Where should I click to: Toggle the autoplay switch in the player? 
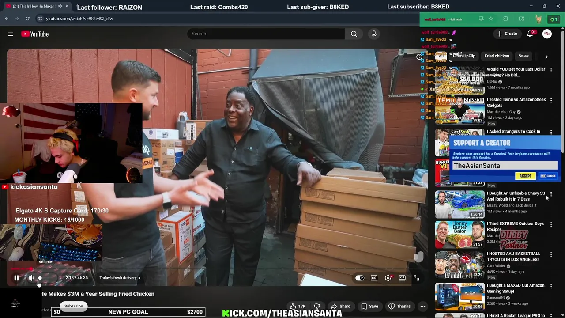(x=360, y=278)
